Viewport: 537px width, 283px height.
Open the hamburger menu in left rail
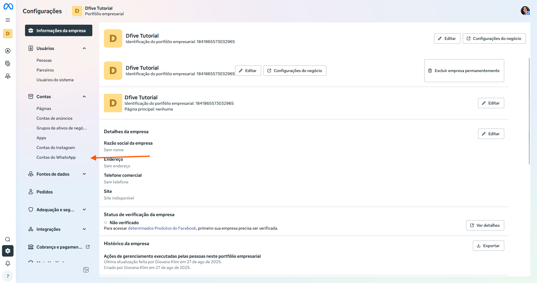click(8, 20)
